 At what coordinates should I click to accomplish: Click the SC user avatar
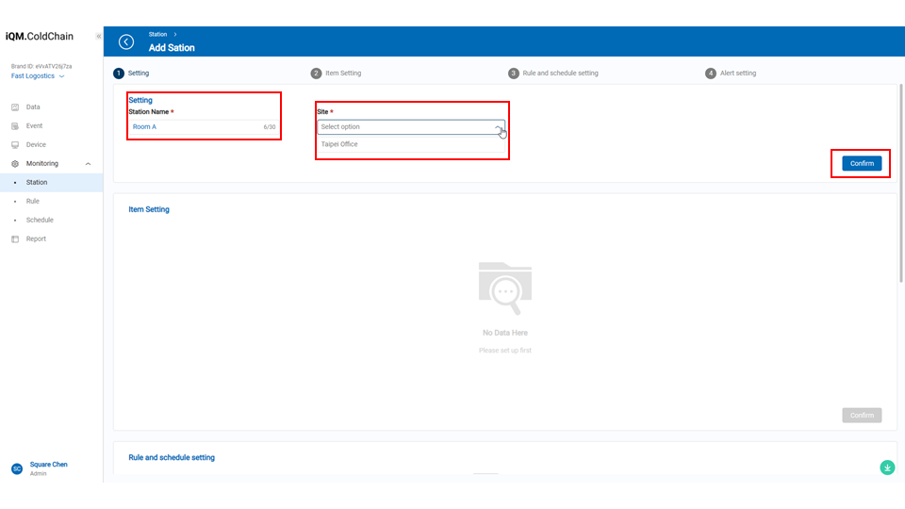pos(16,468)
